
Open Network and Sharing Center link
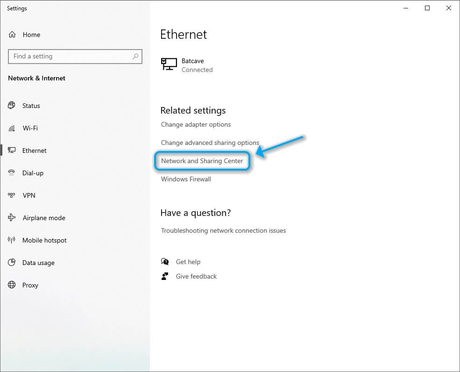point(202,161)
